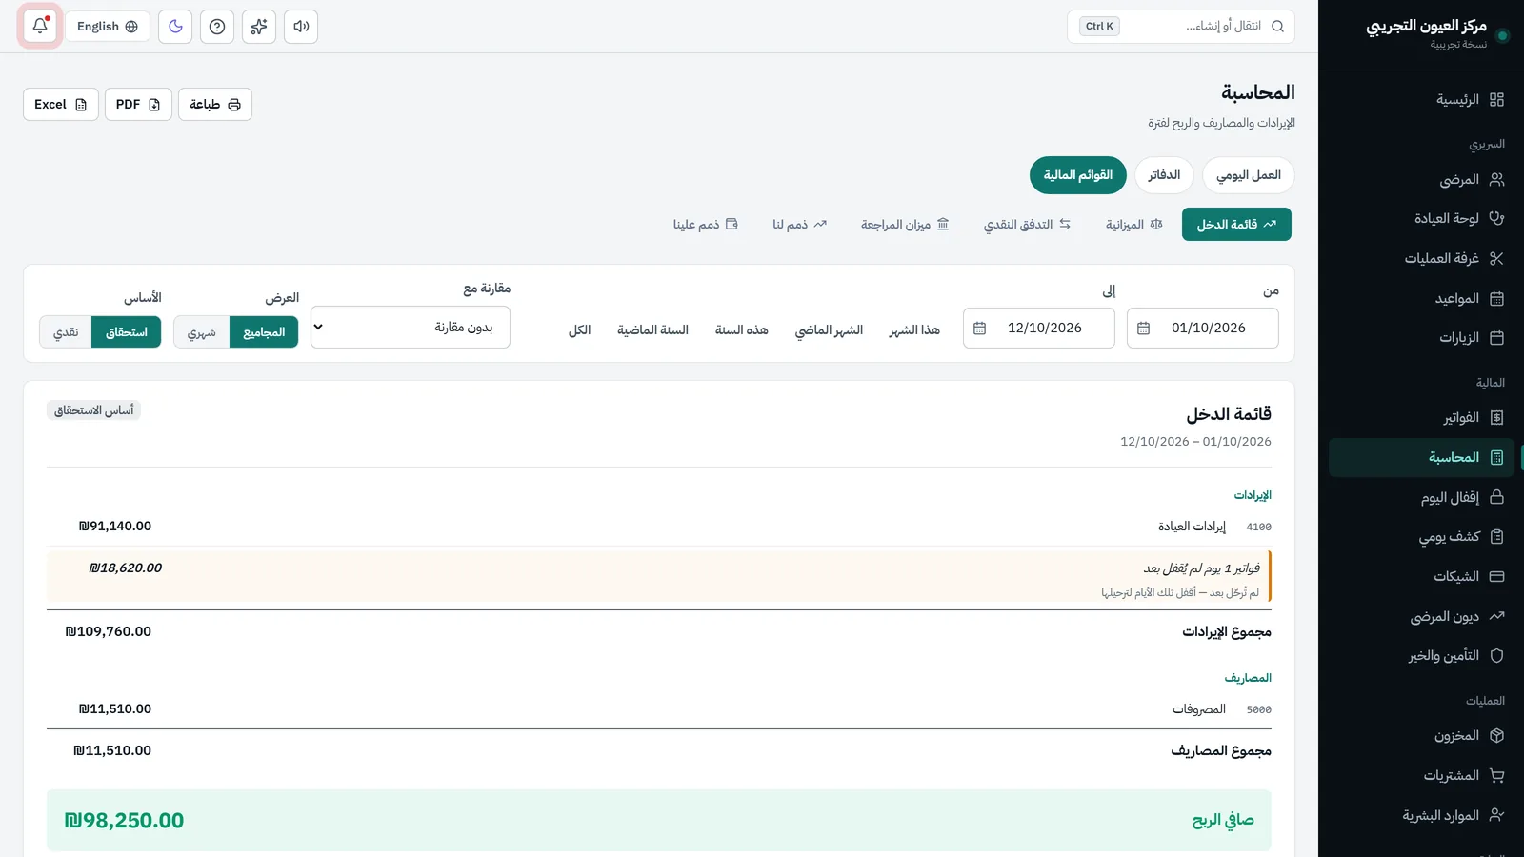Expand the بدون مقارنة comparison dropdown
This screenshot has width=1524, height=857.
click(x=411, y=328)
